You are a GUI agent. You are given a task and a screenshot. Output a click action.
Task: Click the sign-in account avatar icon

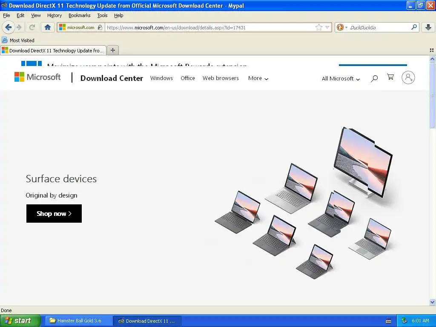click(408, 77)
